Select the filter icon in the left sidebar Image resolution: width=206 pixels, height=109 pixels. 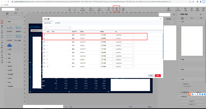[x=2, y=41]
